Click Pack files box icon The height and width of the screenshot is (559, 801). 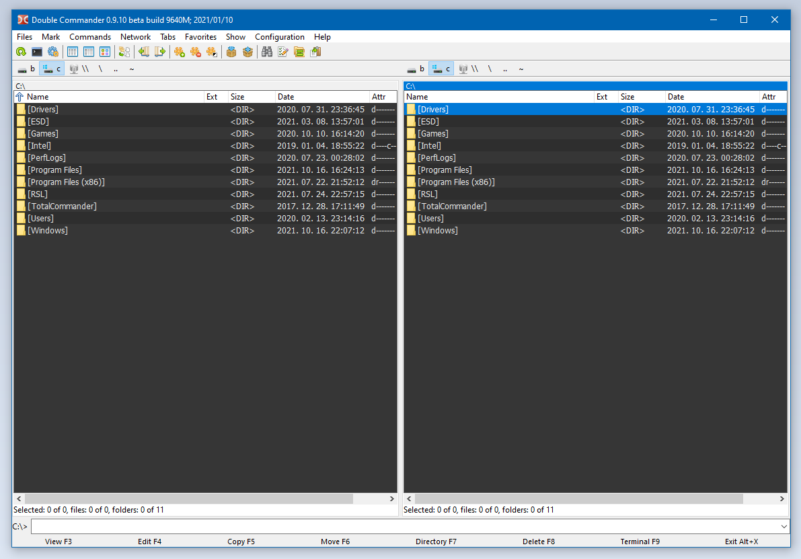(x=231, y=52)
